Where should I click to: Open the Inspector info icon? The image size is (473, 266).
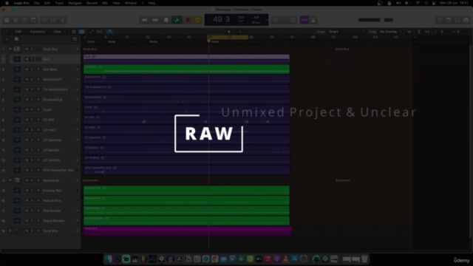[16, 20]
